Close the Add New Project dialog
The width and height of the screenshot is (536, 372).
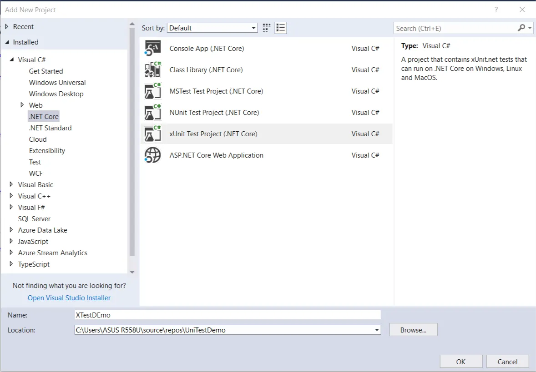522,10
